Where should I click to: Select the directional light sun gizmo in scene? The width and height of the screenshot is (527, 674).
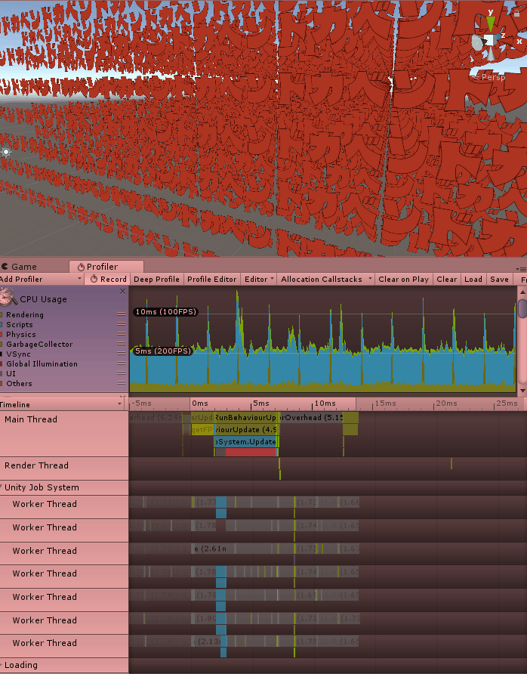[5, 152]
